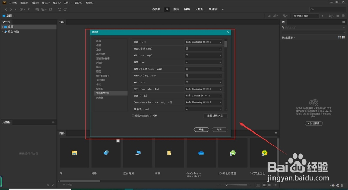
Task: Go back with the left arrow toolbar icon
Action: [6, 9]
